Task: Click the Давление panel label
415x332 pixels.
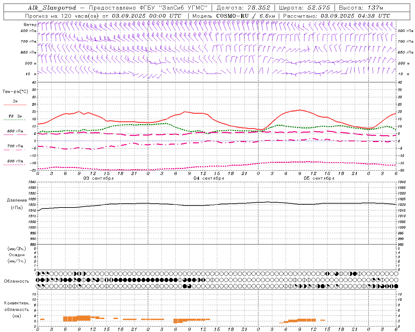Action: 17,200
